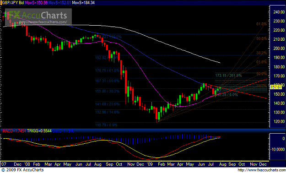Select the blue MovS=152.81 indicator label

point(60,3)
